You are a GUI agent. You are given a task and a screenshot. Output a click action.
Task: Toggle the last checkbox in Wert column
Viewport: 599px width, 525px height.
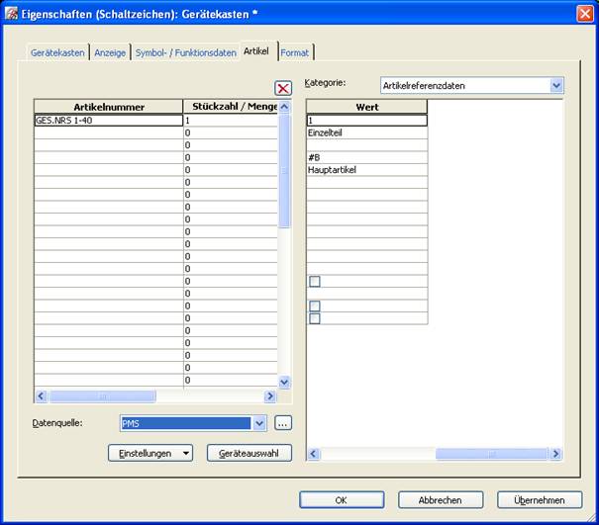click(x=315, y=318)
